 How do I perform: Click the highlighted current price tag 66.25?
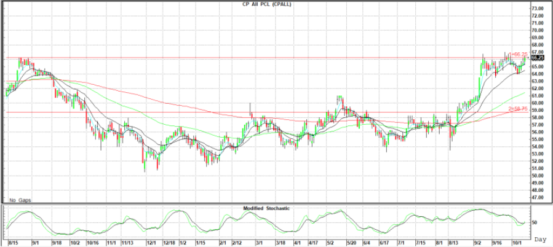point(538,57)
